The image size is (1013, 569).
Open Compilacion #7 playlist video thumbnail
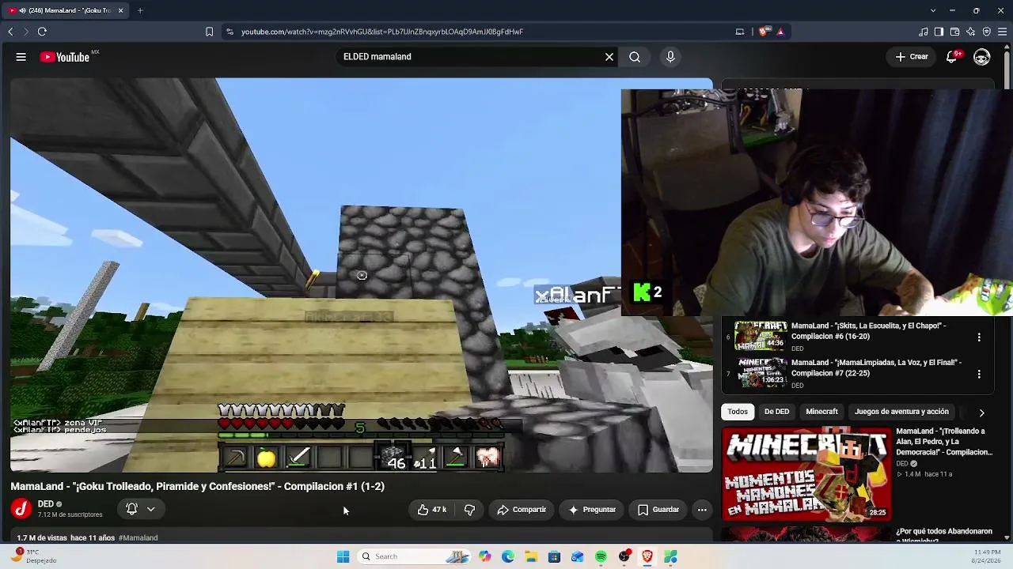pyautogui.click(x=761, y=373)
